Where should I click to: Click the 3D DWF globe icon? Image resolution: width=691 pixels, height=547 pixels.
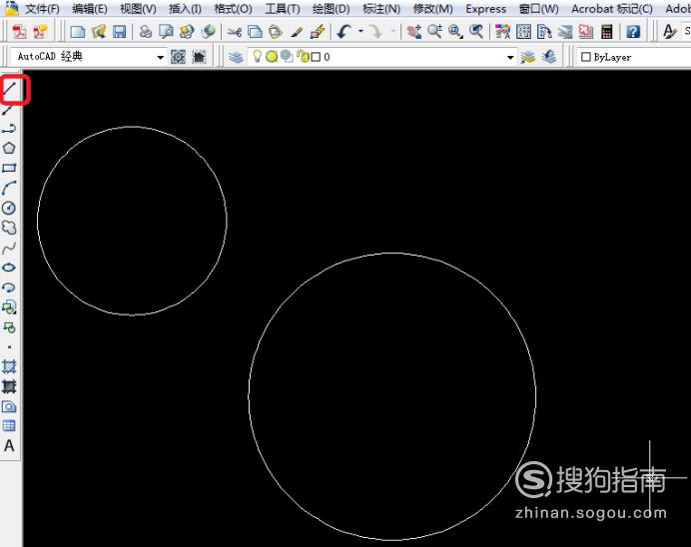coord(208,32)
